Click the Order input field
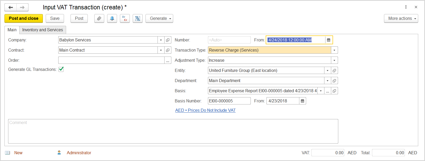The height and width of the screenshot is (161, 425). point(111,60)
